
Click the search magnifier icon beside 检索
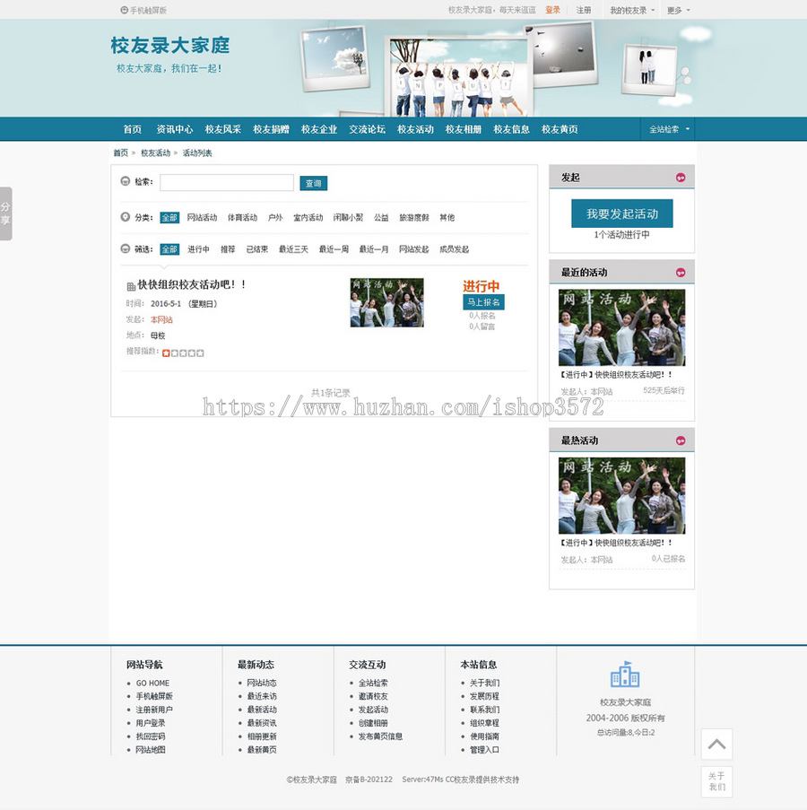coord(125,179)
